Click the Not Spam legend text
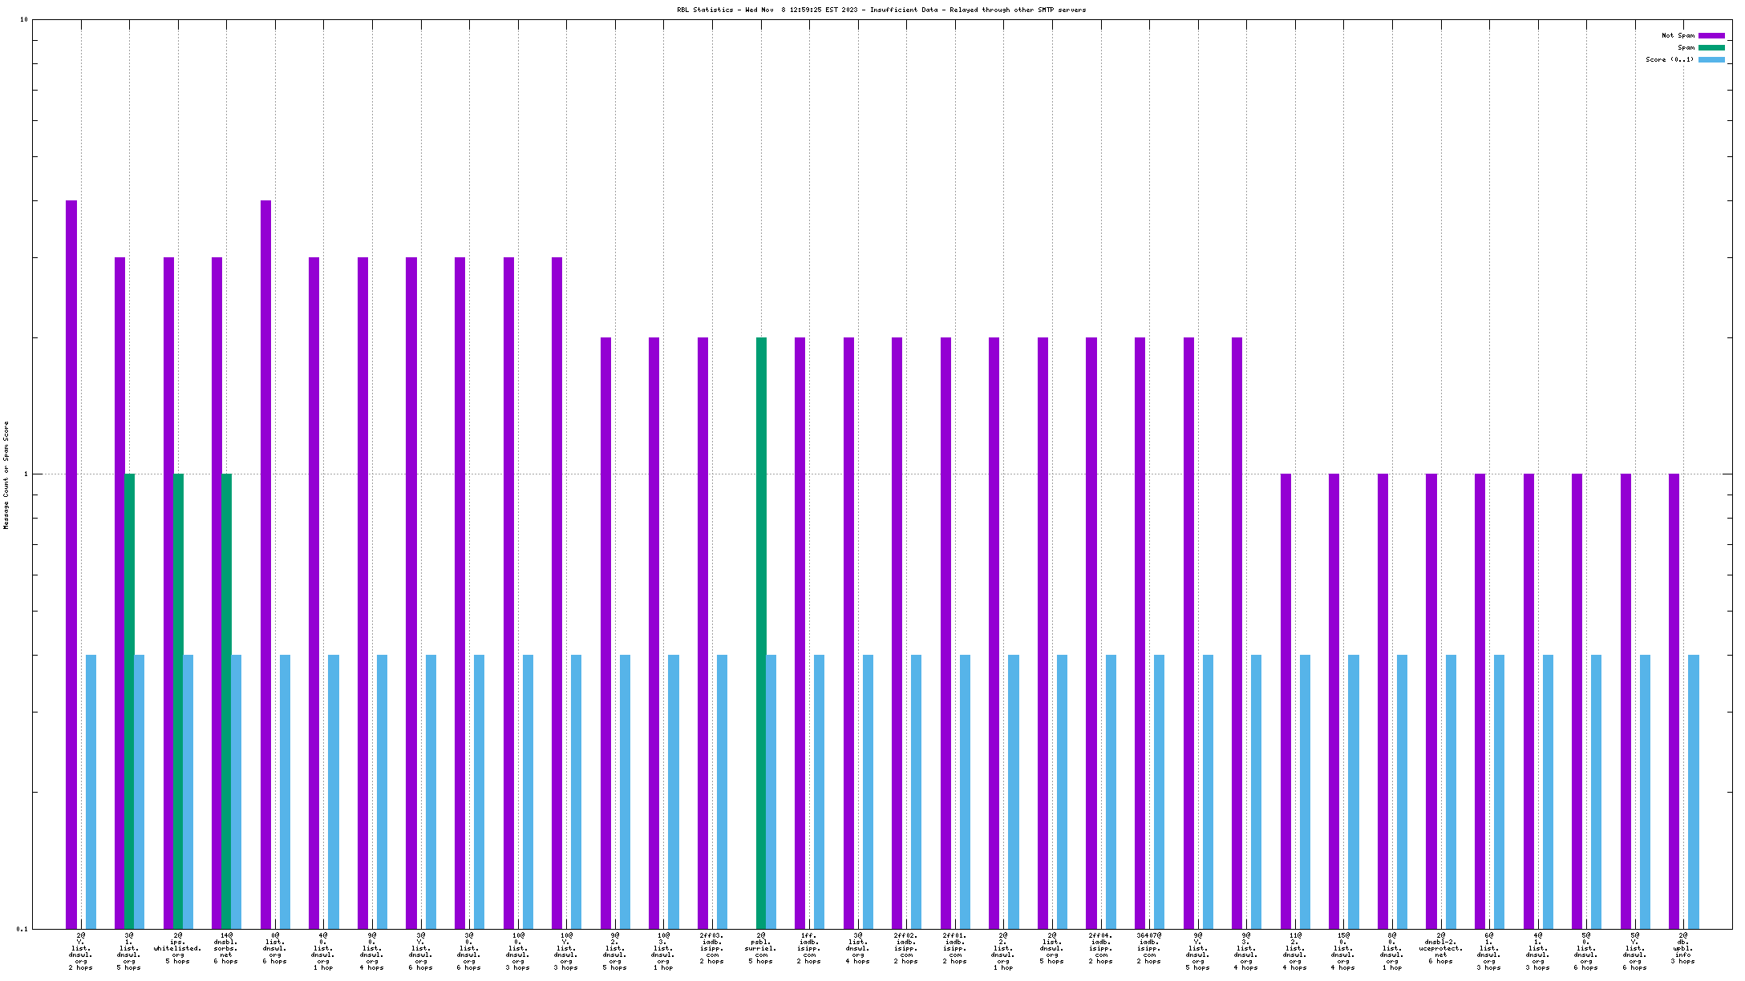This screenshot has width=1745, height=981. 1678,35
